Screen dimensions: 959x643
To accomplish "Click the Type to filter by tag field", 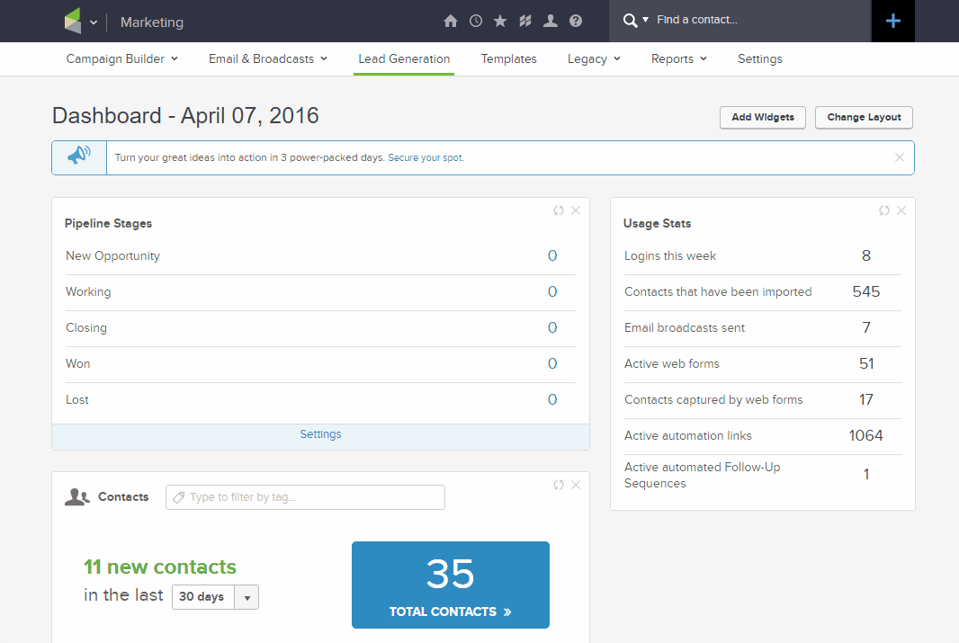I will click(305, 497).
